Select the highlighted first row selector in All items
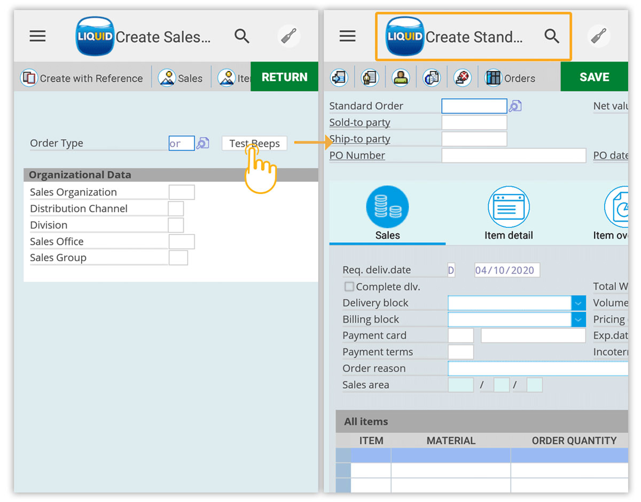The height and width of the screenshot is (502, 641). [343, 455]
